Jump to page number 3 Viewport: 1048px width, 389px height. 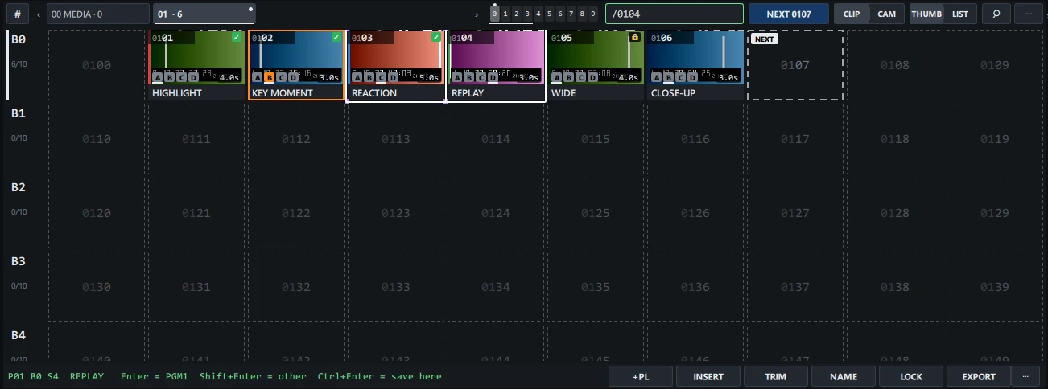(x=528, y=14)
